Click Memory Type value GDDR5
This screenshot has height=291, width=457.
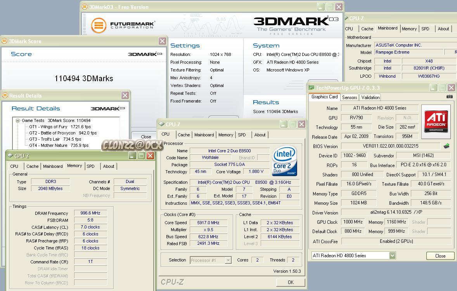pos(359,193)
